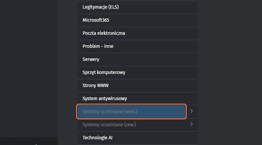Select the Serwery category
This screenshot has height=145, width=262.
pyautogui.click(x=91, y=59)
